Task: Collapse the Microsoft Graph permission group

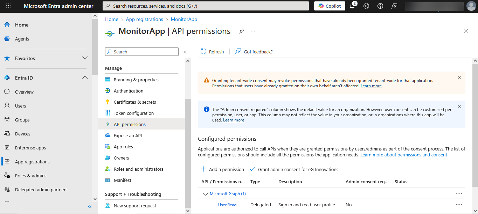Action: pos(205,194)
